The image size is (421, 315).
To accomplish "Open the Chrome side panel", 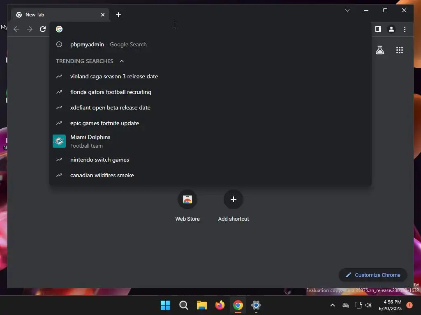I will coord(378,29).
